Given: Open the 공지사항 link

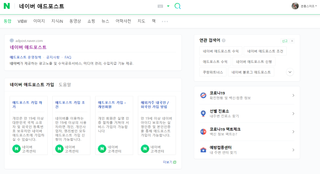Looking at the screenshot, I should [x=53, y=57].
